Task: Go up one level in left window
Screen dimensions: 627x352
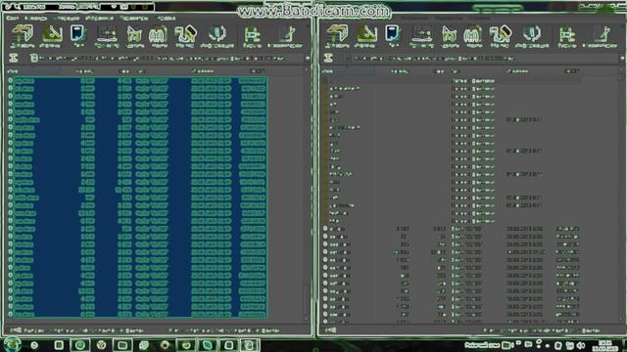Action: click(x=14, y=59)
